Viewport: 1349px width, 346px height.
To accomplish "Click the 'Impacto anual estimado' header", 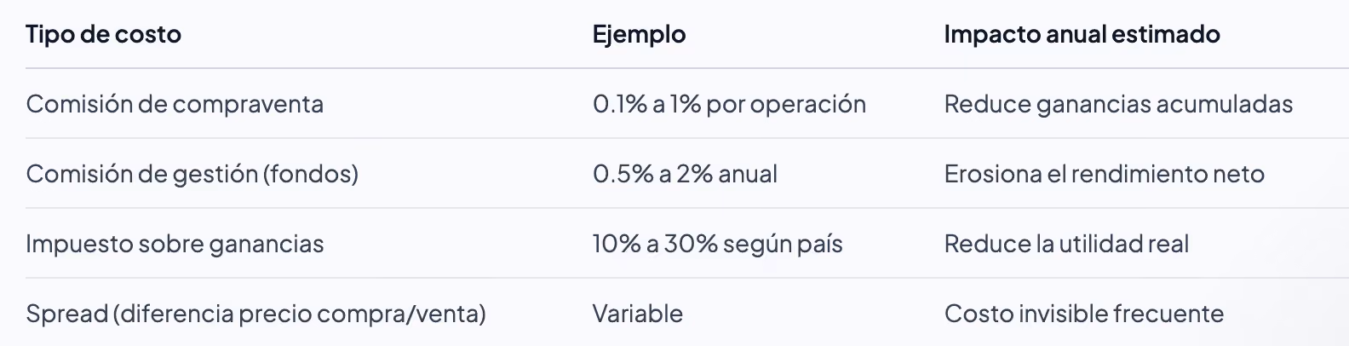I will 1082,35.
